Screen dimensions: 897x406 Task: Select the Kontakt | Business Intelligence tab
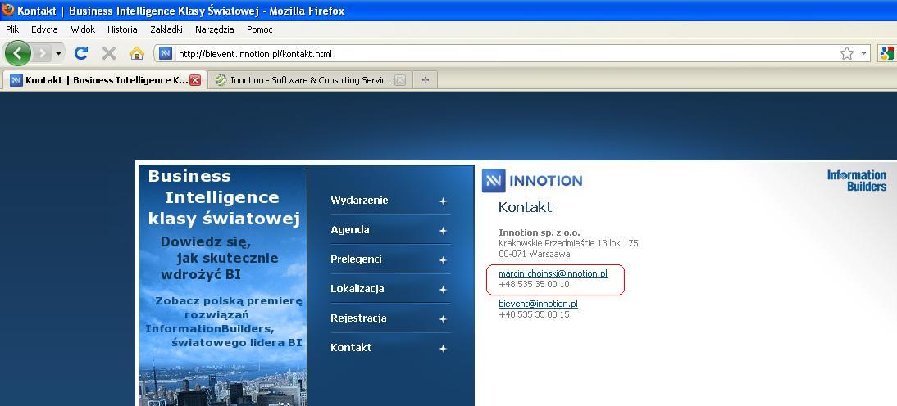point(104,80)
